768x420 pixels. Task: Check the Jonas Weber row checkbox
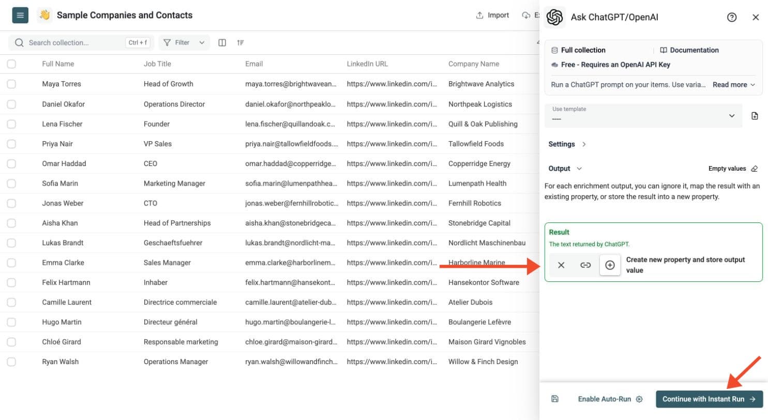[x=11, y=203]
